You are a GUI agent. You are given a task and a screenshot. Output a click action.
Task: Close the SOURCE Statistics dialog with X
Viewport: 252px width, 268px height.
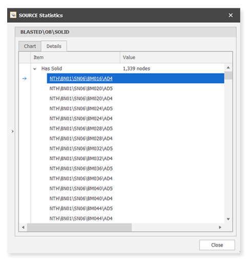(230, 15)
